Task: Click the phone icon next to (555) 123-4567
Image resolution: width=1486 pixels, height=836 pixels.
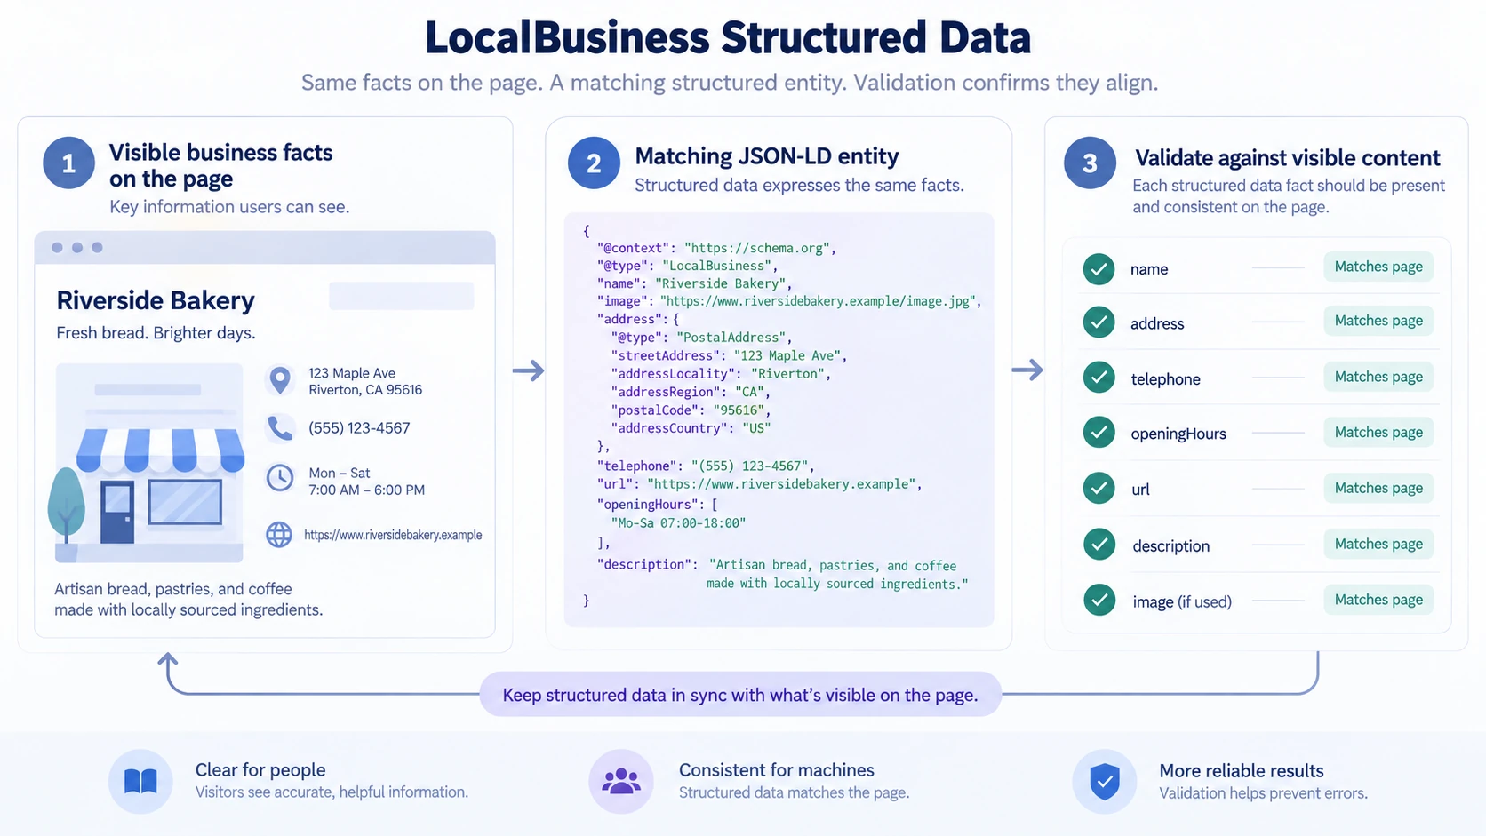Action: coord(280,428)
